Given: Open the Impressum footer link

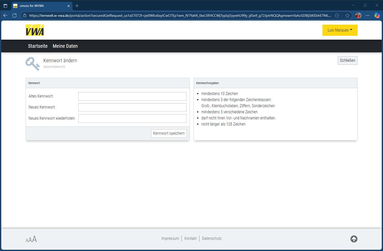Looking at the screenshot, I should [170, 239].
